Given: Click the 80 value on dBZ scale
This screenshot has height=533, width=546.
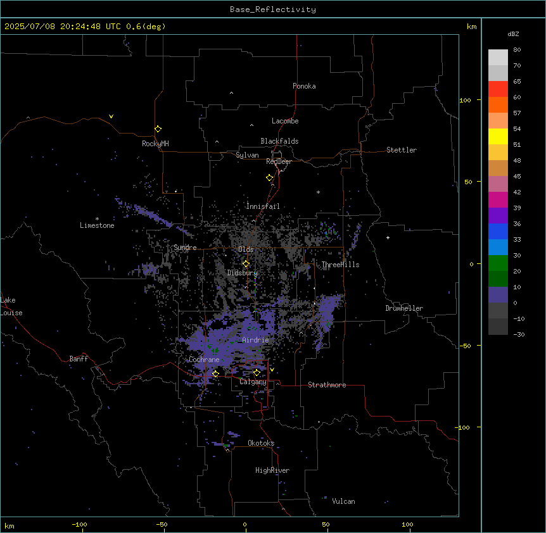Looking at the screenshot, I should tap(517, 50).
